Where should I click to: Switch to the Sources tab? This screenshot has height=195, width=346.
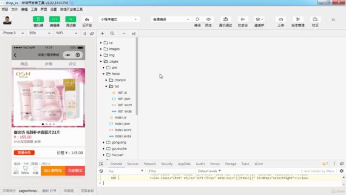pos(132,164)
